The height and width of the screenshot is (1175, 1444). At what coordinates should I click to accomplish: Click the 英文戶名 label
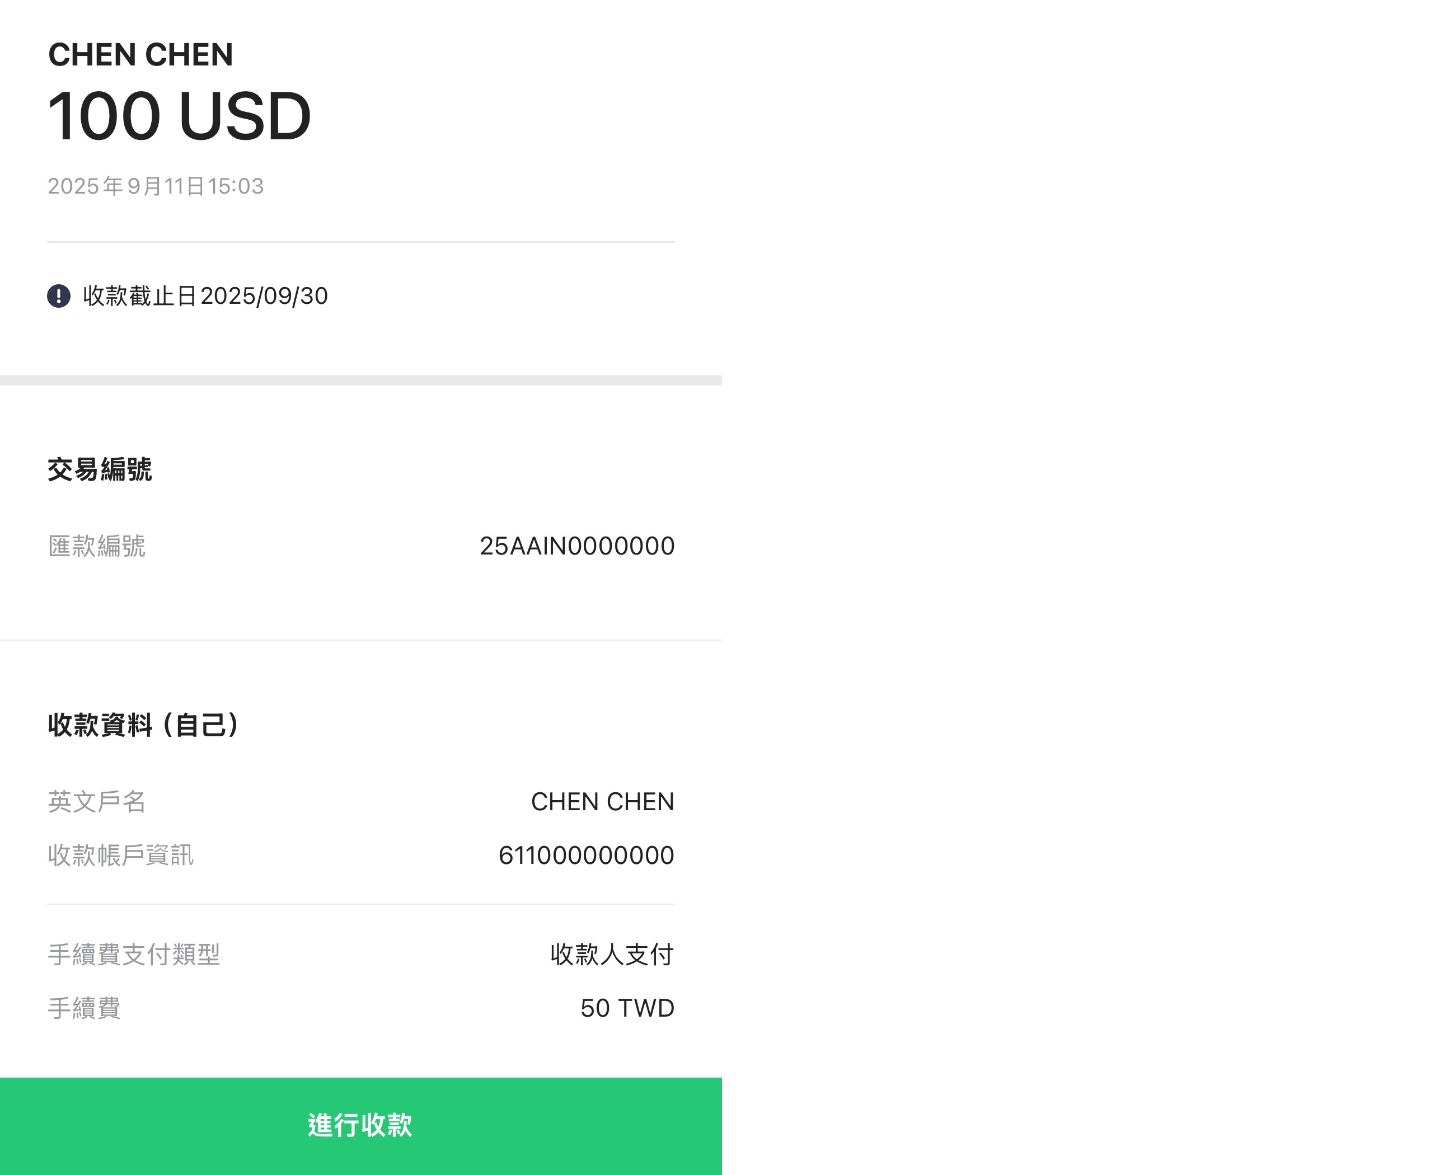pos(97,801)
